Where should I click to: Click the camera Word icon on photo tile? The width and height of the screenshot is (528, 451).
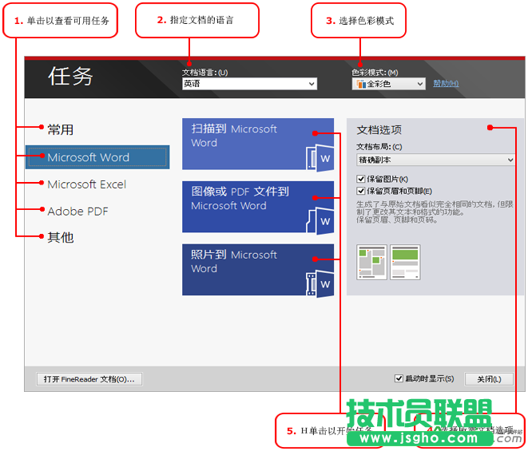point(320,283)
